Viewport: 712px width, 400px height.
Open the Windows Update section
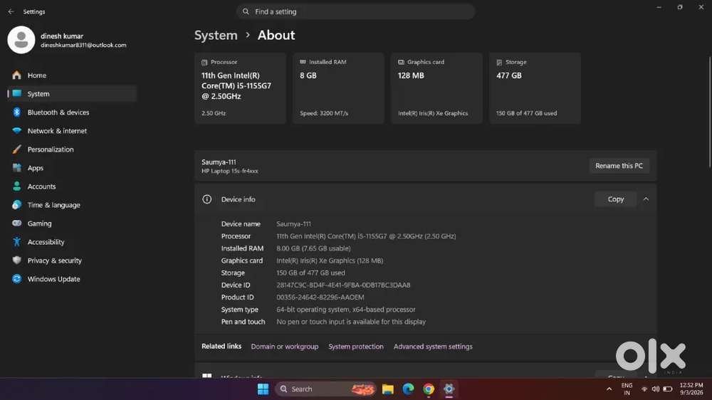(x=53, y=279)
